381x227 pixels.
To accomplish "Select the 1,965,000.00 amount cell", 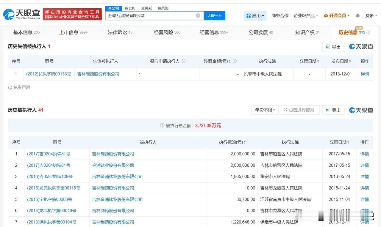I will pyautogui.click(x=243, y=176).
